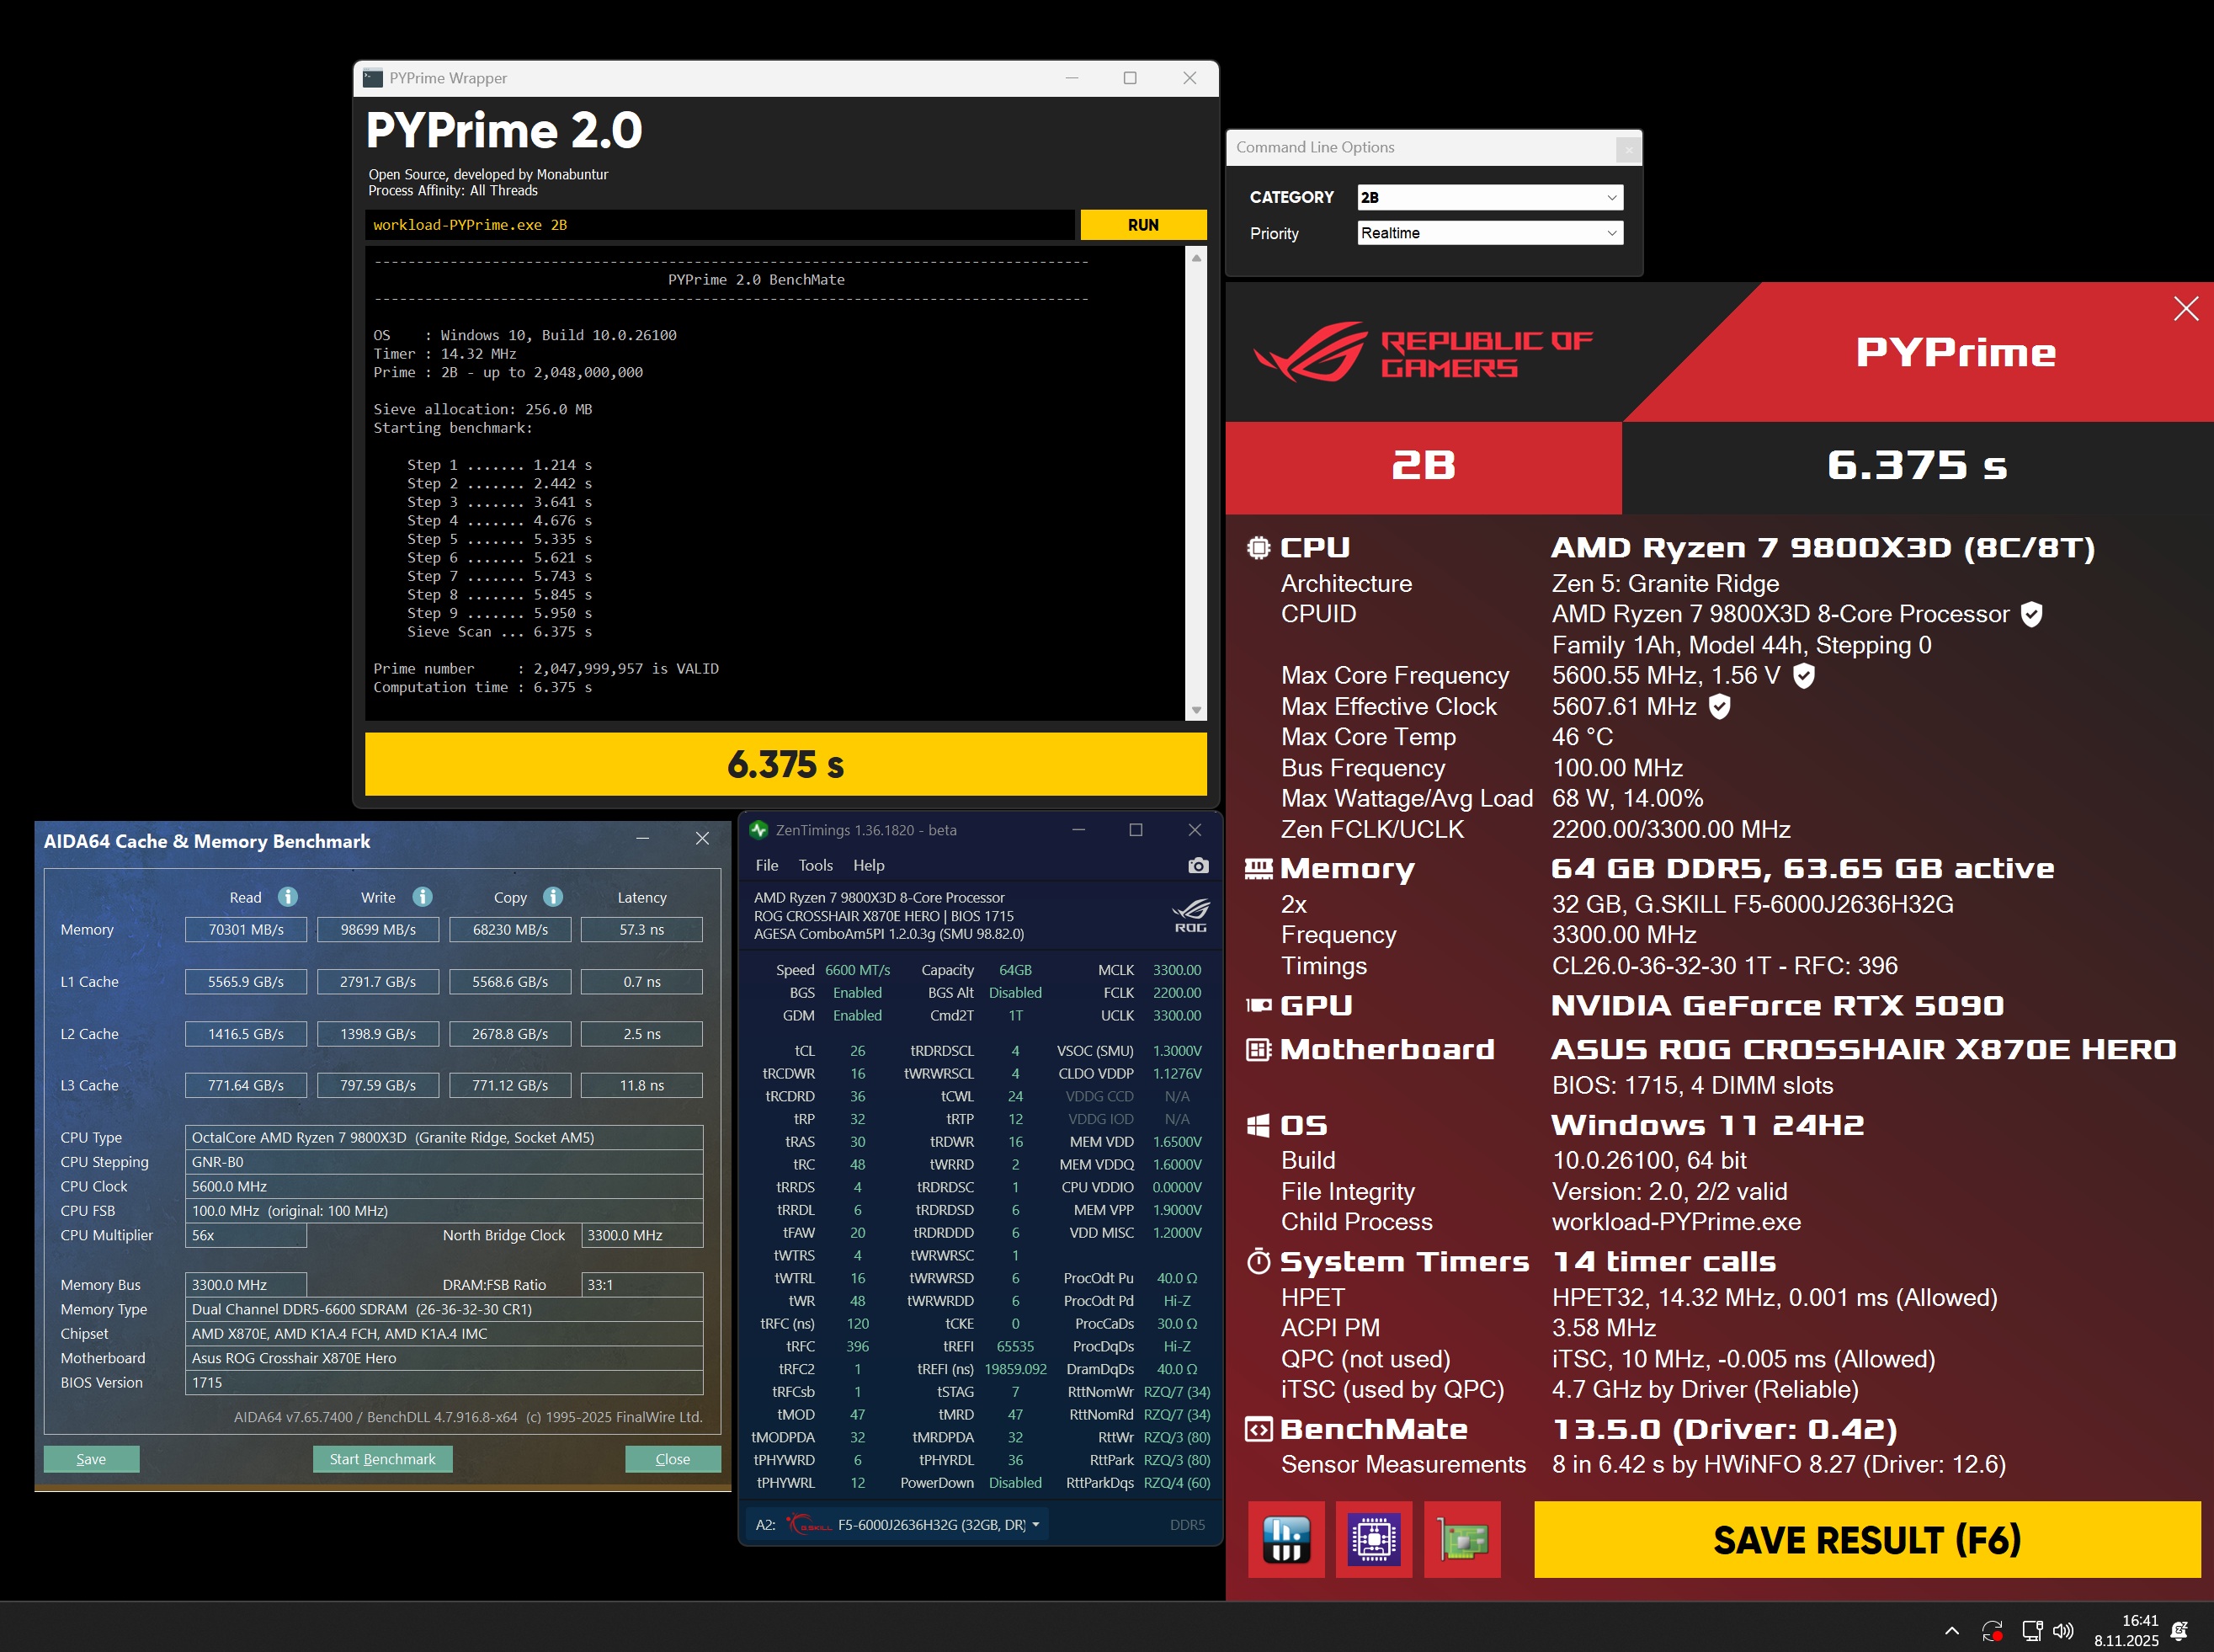Open ZenTimings File menu
Image resolution: width=2214 pixels, height=1652 pixels.
tap(767, 865)
